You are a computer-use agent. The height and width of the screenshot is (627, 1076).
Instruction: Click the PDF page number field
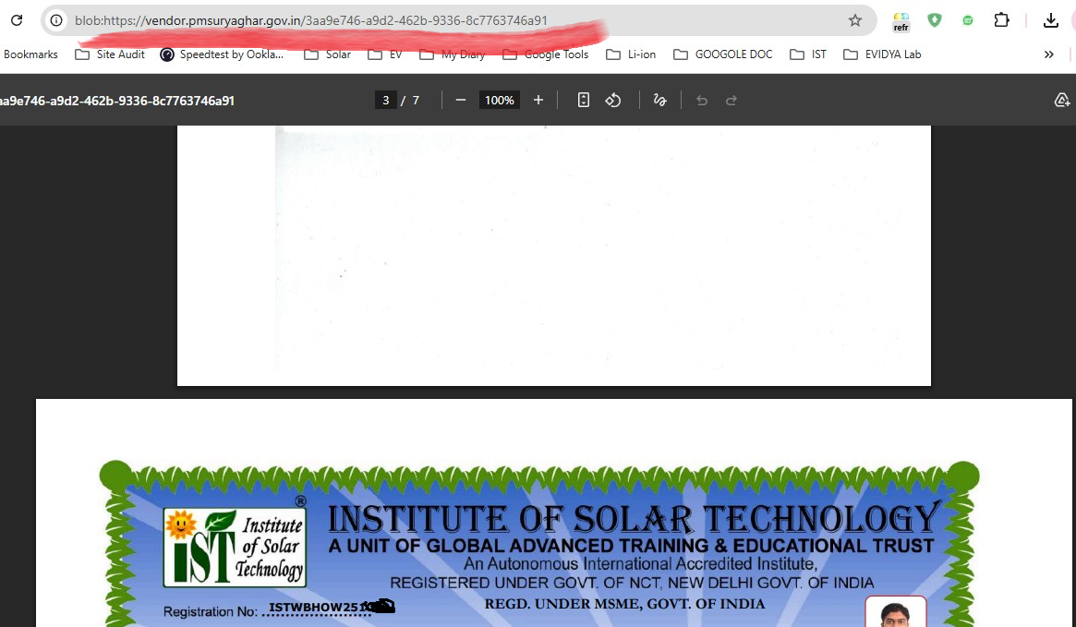tap(385, 100)
